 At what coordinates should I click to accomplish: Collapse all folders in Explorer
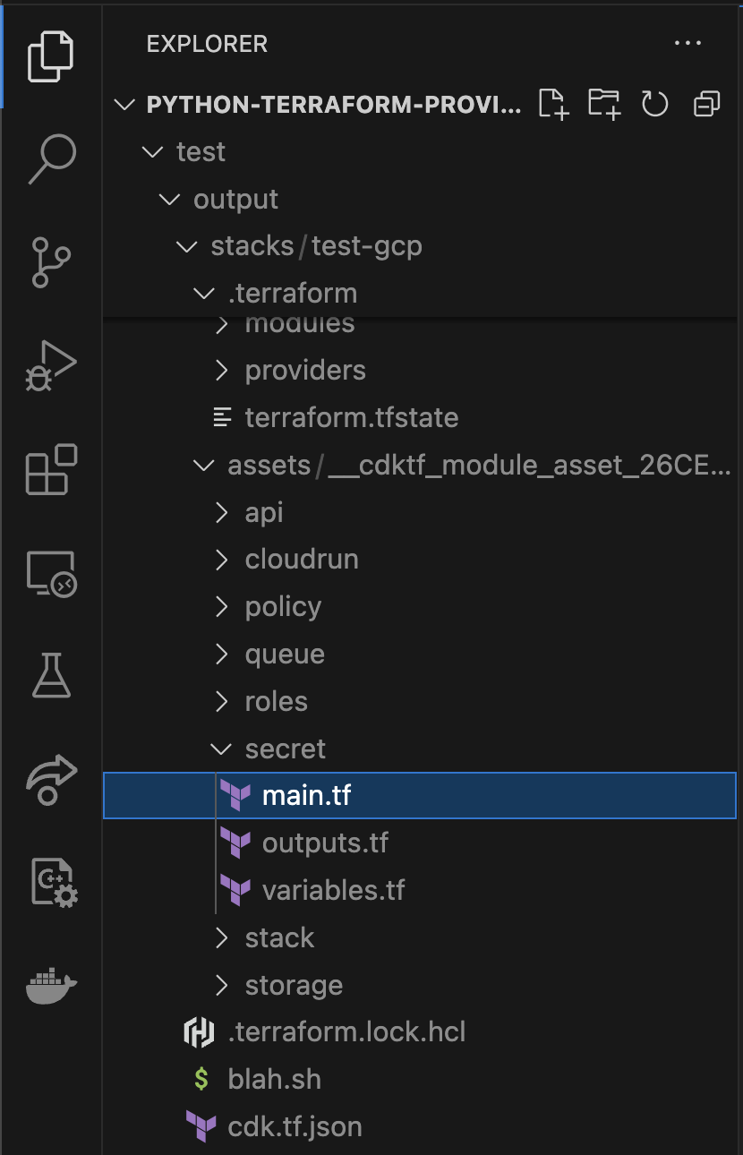click(706, 104)
